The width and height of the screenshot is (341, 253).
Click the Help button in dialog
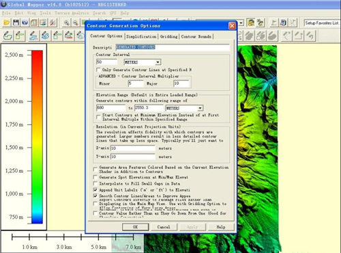point(221,227)
